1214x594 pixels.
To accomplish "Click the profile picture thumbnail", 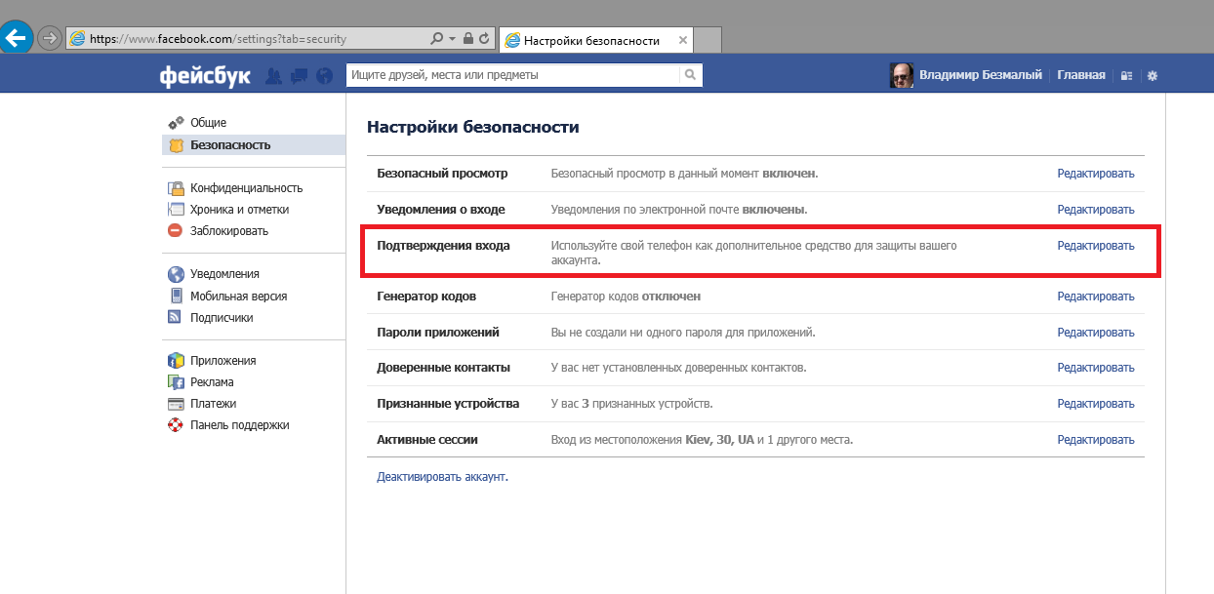I will click(x=902, y=75).
